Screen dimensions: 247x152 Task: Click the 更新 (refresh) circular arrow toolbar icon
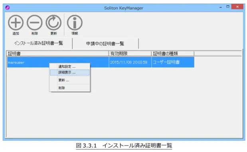tap(53, 23)
